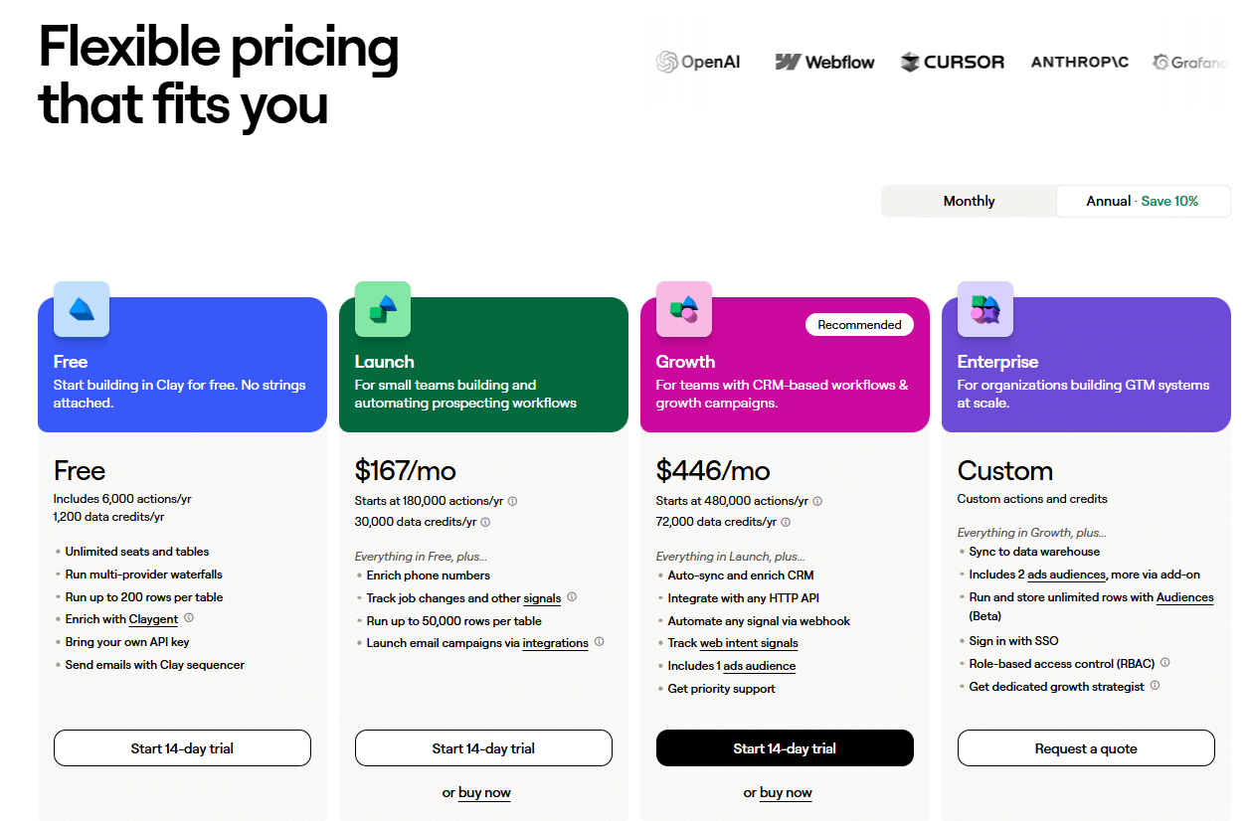
Task: Switch billing to Monthly
Action: [x=968, y=201]
